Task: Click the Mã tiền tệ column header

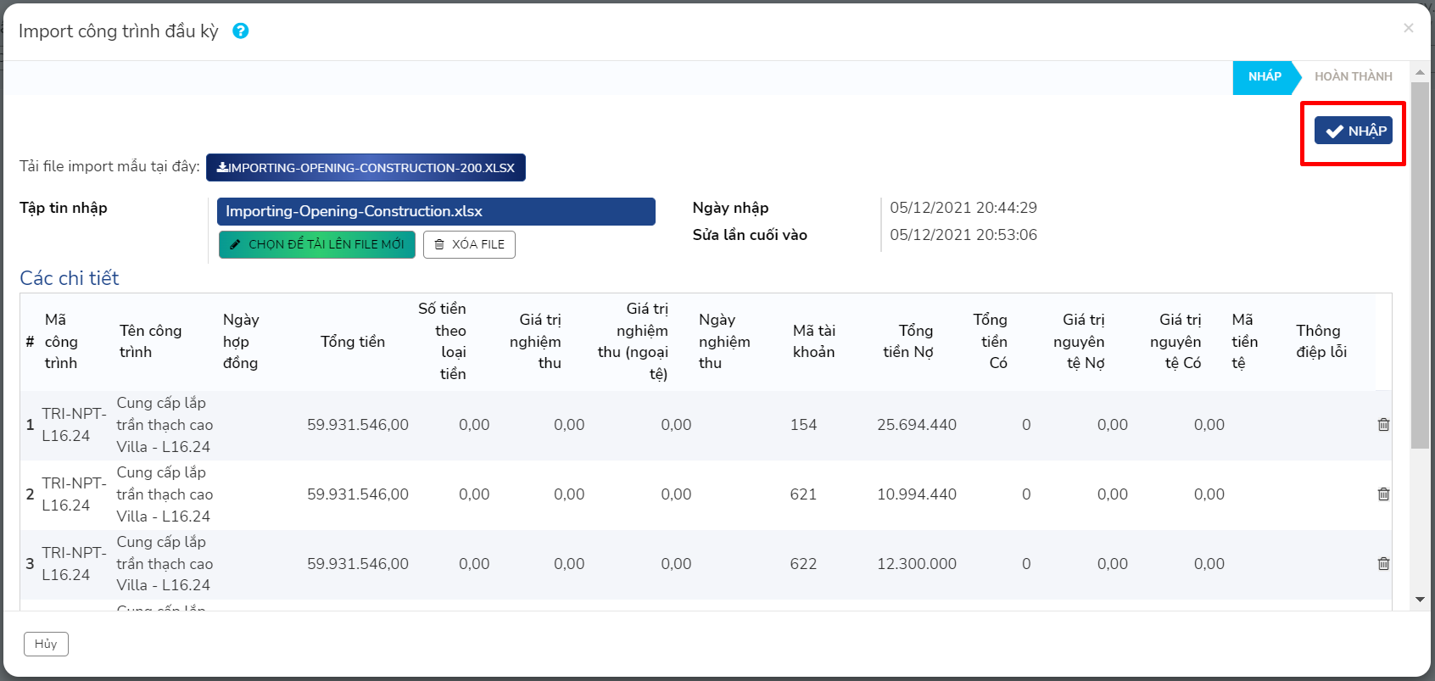Action: [x=1244, y=341]
